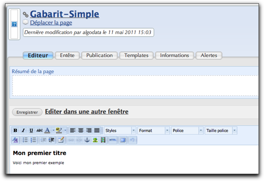The image size is (264, 181).
Task: Toggle fullscreen editor mode icon
Action: point(123,140)
